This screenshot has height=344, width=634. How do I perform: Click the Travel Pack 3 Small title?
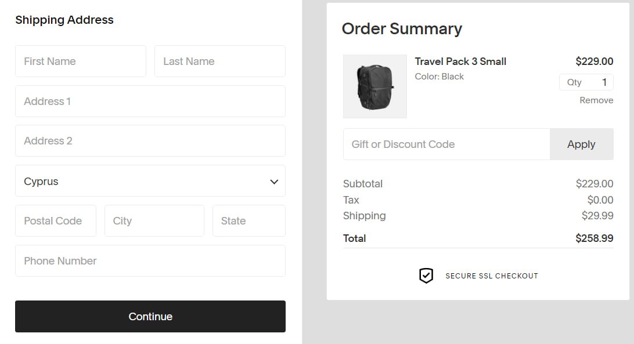(460, 61)
